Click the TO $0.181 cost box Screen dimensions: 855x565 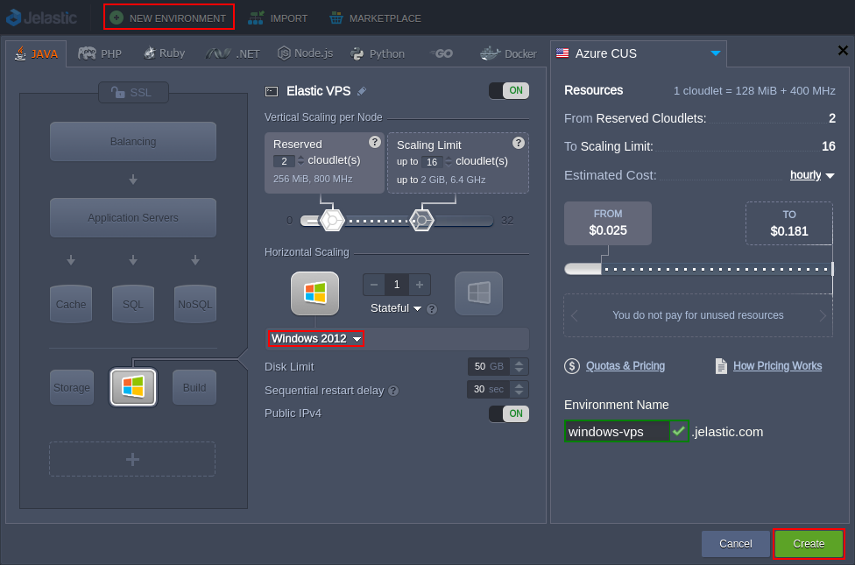(x=789, y=223)
